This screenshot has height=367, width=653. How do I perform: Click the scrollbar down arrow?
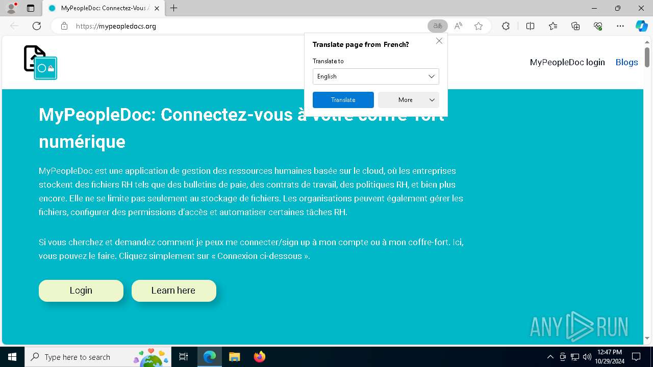[x=647, y=338]
